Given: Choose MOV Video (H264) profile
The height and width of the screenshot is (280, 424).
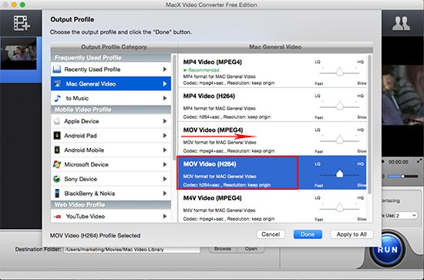Looking at the screenshot, I should coord(272,173).
